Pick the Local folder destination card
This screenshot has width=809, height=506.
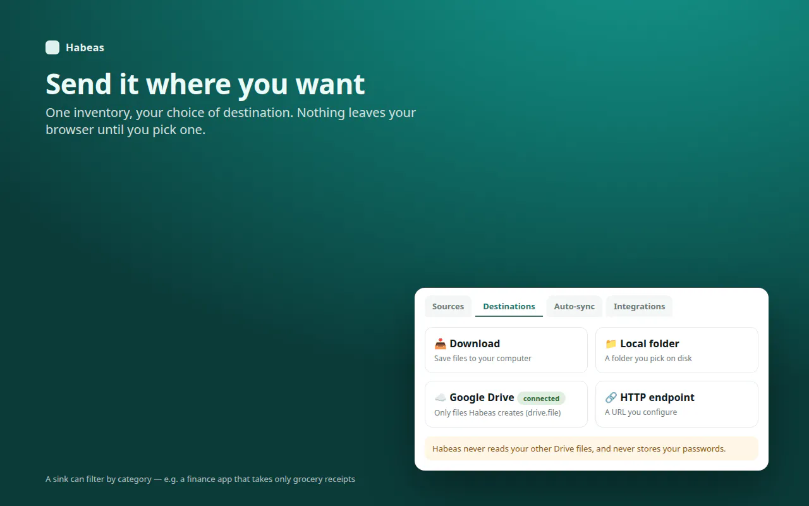pyautogui.click(x=677, y=350)
